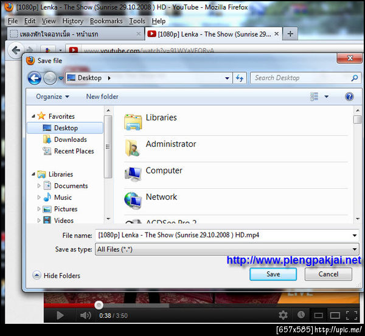Open the Save as type combo box
This screenshot has height=336, width=365.
227,250
